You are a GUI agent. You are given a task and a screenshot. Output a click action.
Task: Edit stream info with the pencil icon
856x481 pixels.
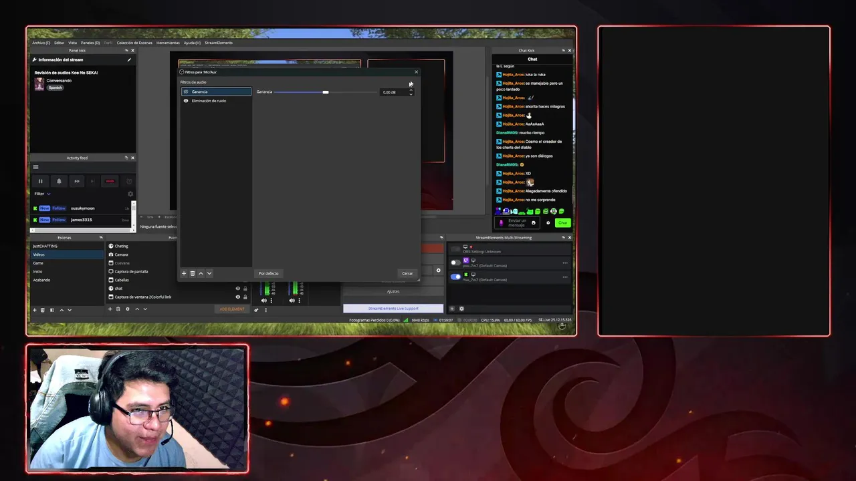click(x=129, y=59)
